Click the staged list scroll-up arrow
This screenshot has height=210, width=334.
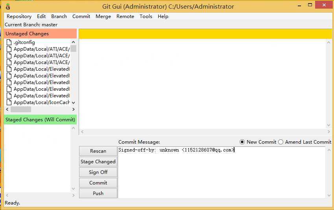click(x=73, y=128)
